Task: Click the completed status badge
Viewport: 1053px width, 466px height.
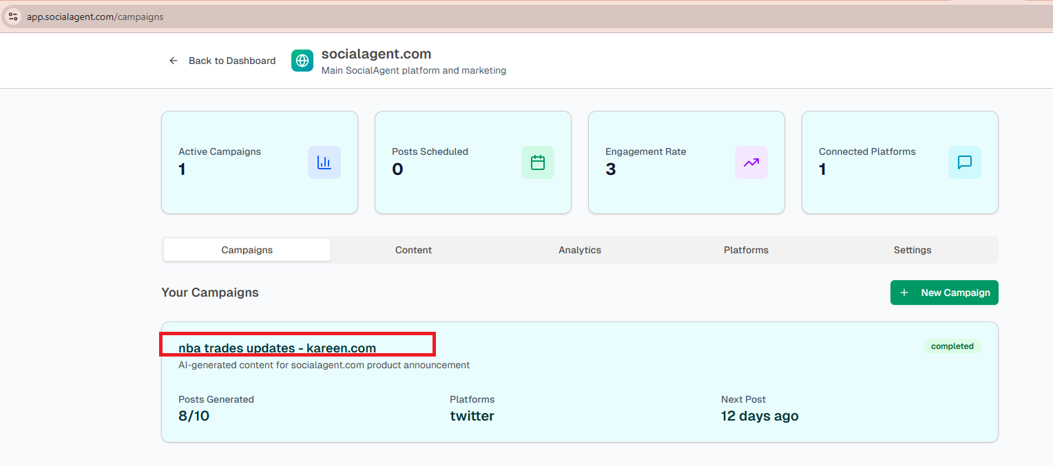Action: click(x=952, y=346)
